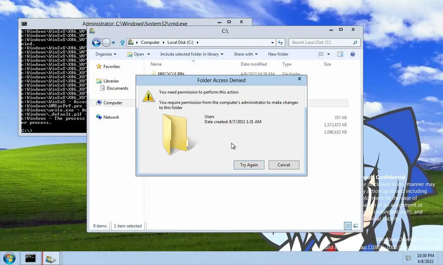This screenshot has height=265, width=443.
Task: Click the 357 KB size cell
Action: 341,118
